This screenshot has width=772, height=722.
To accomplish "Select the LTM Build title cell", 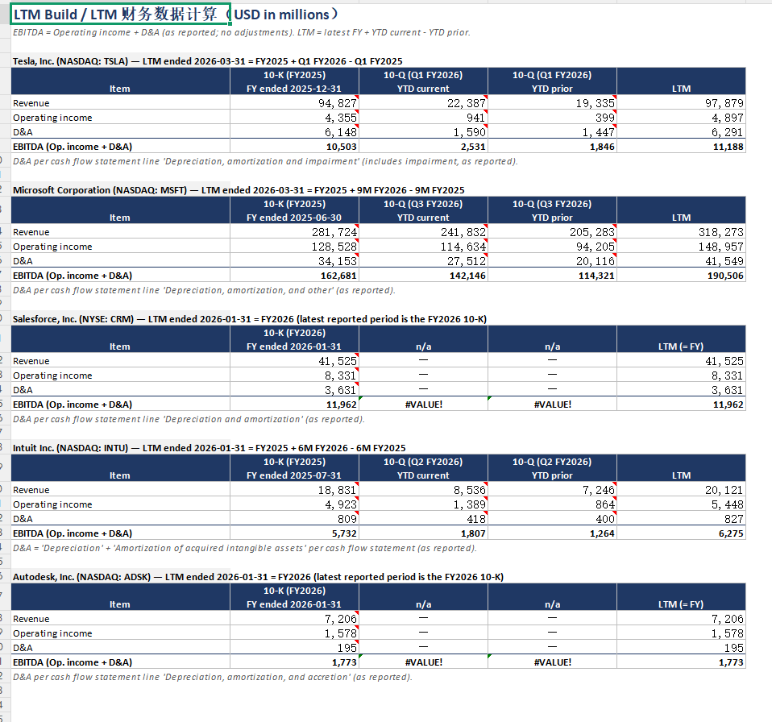I will click(120, 15).
